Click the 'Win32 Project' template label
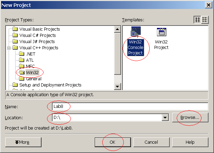The image size is (214, 153). [161, 44]
